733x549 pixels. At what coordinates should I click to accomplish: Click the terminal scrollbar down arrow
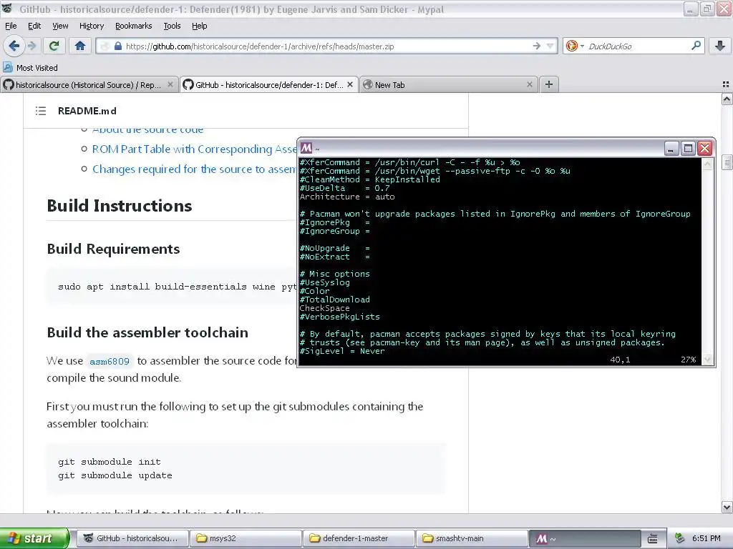click(x=707, y=359)
